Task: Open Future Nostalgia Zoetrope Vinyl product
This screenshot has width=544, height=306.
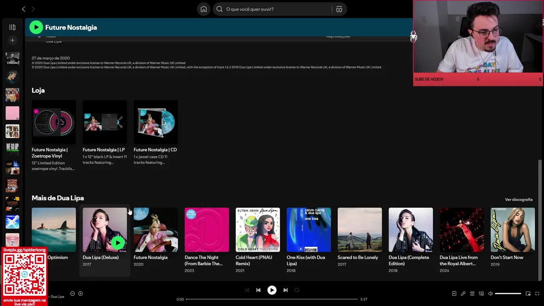Action: pos(54,136)
